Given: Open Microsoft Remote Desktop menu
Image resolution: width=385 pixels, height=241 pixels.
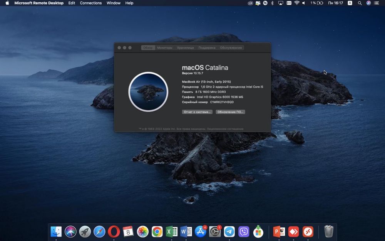Looking at the screenshot, I should pyautogui.click(x=39, y=3).
